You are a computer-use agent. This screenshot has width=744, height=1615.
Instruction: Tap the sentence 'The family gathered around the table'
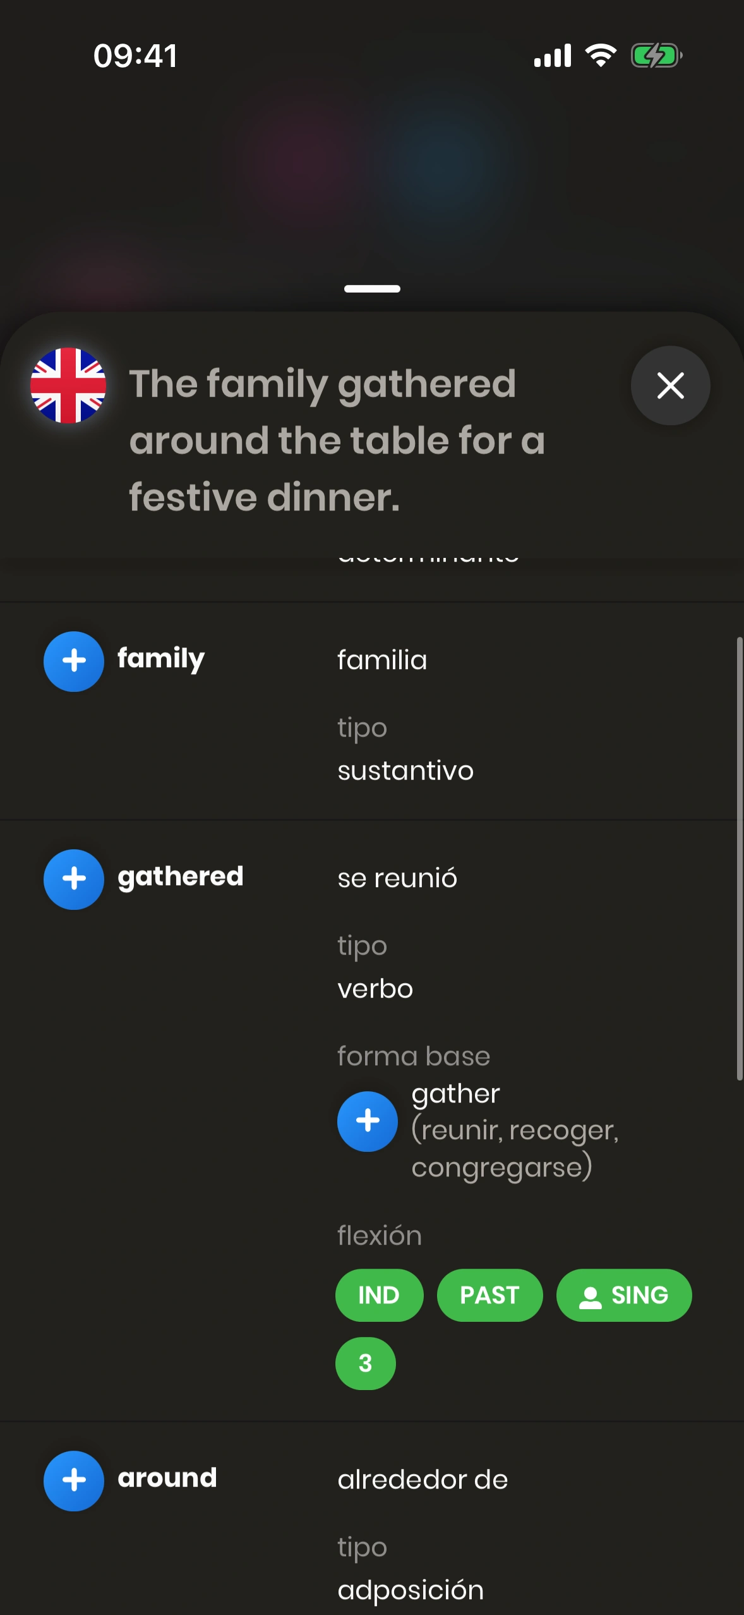click(x=337, y=440)
